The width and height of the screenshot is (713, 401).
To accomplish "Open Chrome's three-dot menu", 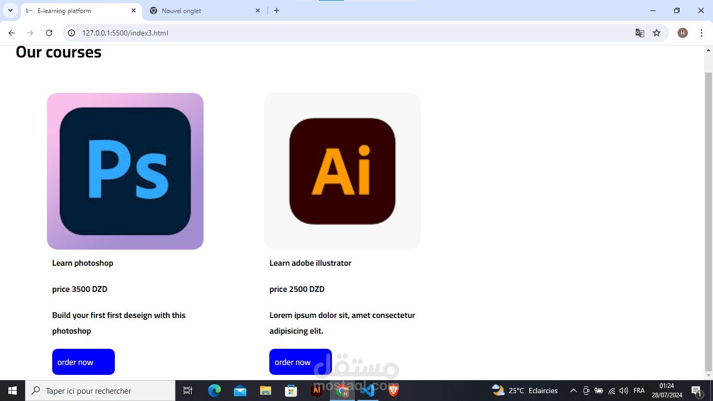I will coord(702,33).
